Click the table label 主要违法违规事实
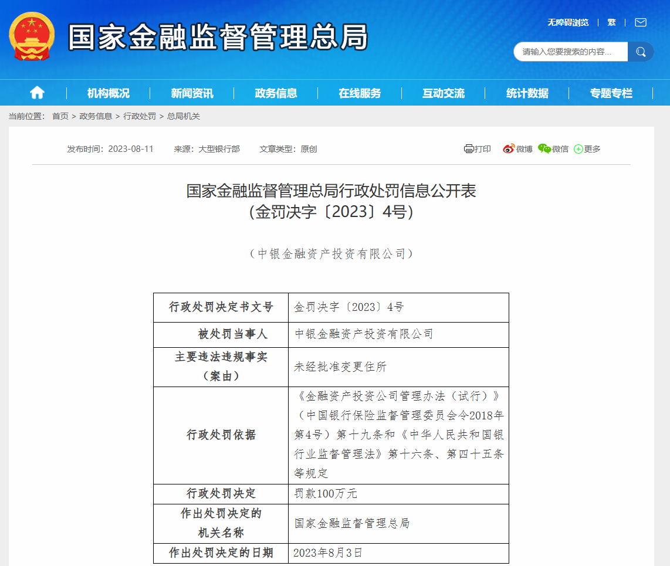Viewport: 670px width, 566px height. coord(221,357)
